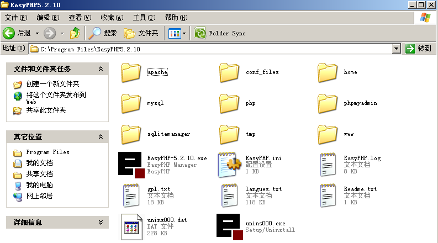Collapse the 文件和文件夹任务 panel

101,68
